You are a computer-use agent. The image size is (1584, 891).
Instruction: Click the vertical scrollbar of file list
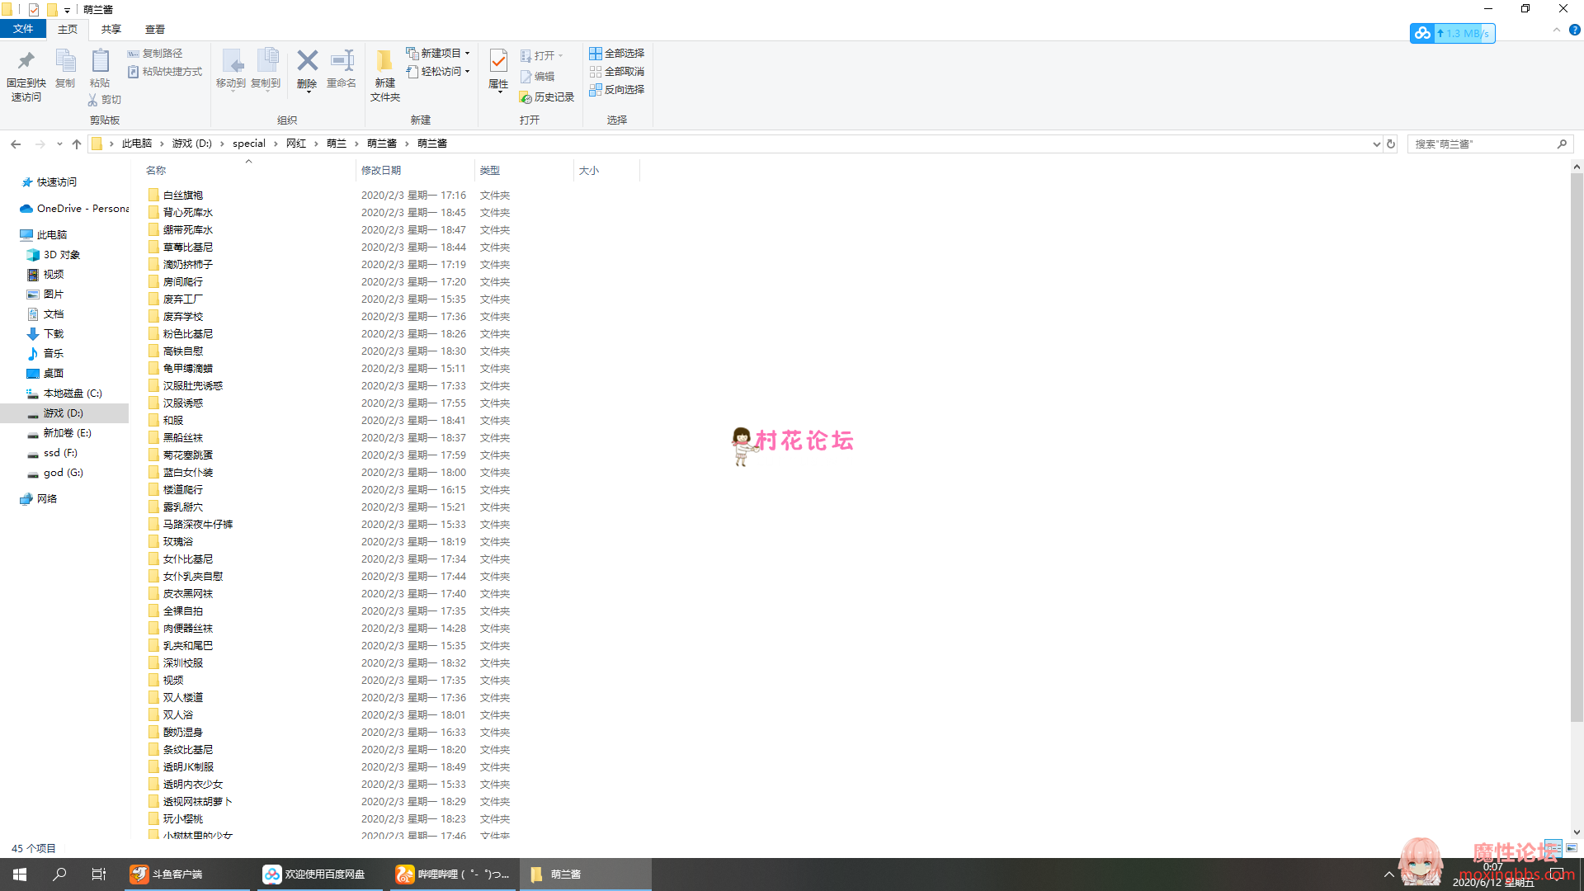click(1577, 445)
